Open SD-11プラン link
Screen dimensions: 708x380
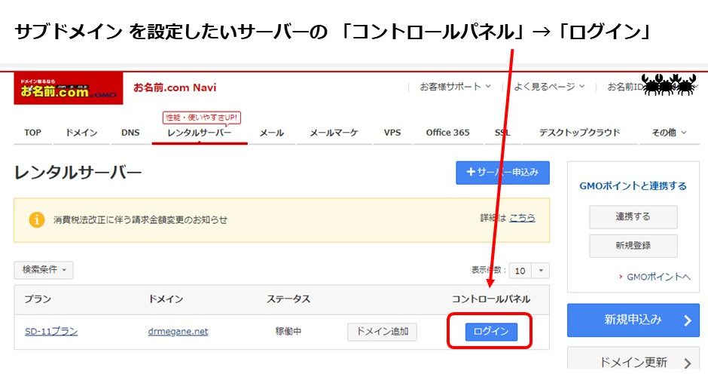(x=51, y=332)
